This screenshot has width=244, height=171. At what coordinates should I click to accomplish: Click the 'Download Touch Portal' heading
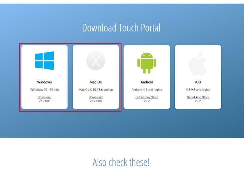tap(121, 28)
